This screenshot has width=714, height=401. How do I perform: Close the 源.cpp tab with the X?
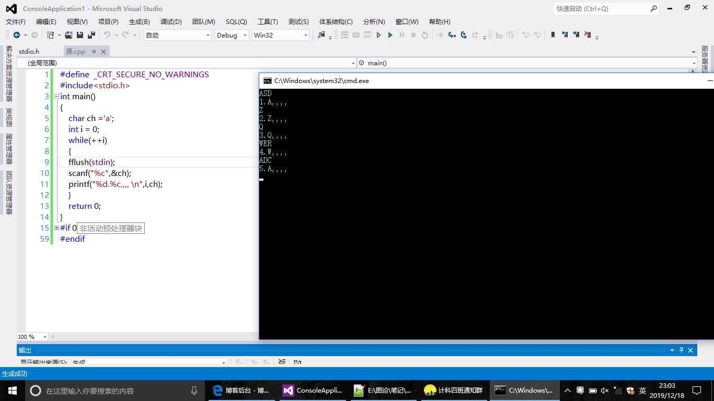click(x=103, y=52)
